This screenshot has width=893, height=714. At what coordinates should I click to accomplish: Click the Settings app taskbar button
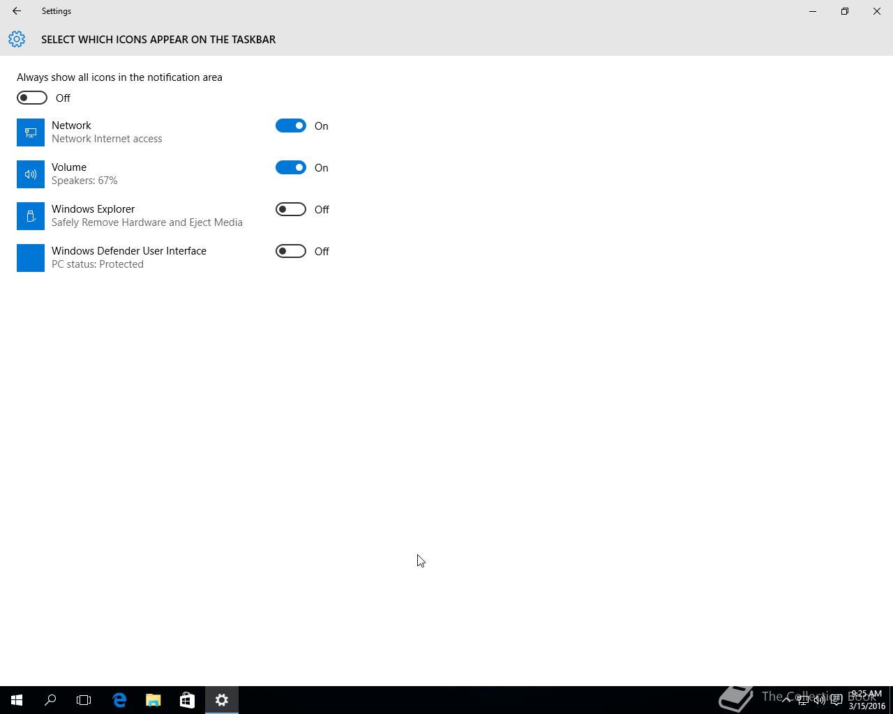222,700
